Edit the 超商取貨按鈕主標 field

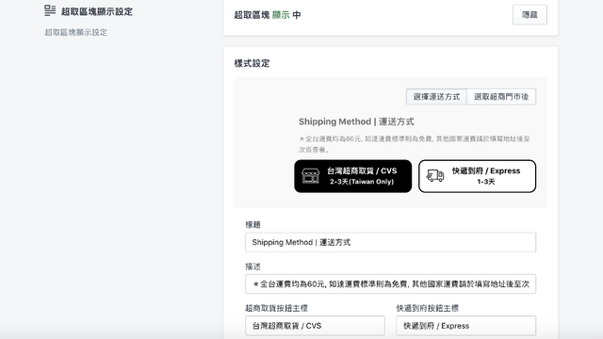coord(315,326)
